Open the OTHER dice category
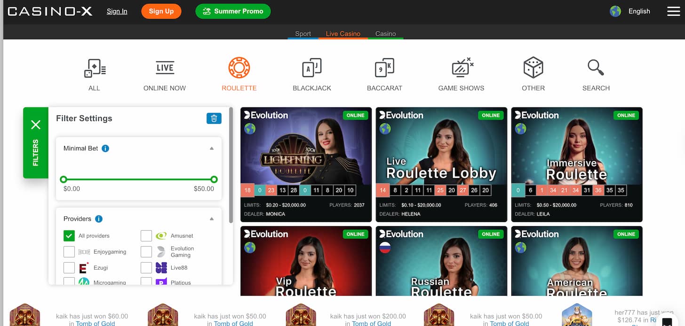This screenshot has height=326, width=685. 533,68
